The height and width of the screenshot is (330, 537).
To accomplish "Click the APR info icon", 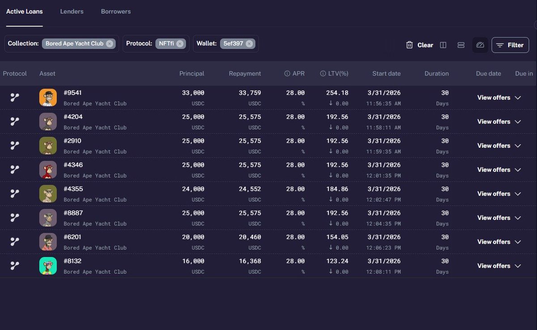I will [x=287, y=73].
